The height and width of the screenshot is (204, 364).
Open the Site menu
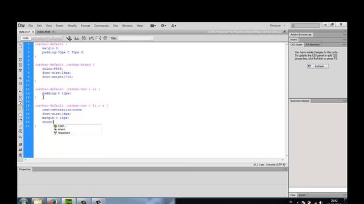click(x=115, y=25)
